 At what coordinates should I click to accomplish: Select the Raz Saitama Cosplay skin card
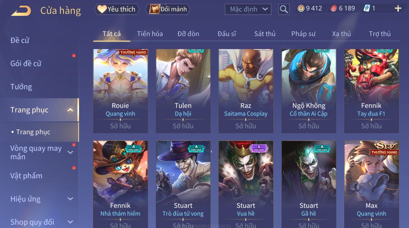(x=246, y=91)
